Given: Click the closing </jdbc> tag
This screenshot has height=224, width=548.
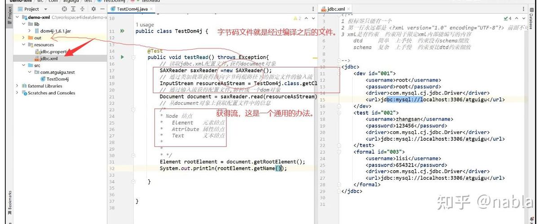Looking at the screenshot, I should click(x=352, y=191).
